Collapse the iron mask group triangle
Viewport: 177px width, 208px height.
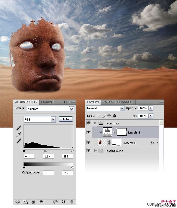95,123
